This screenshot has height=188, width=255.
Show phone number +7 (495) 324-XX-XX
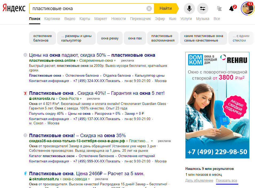tap(97, 81)
